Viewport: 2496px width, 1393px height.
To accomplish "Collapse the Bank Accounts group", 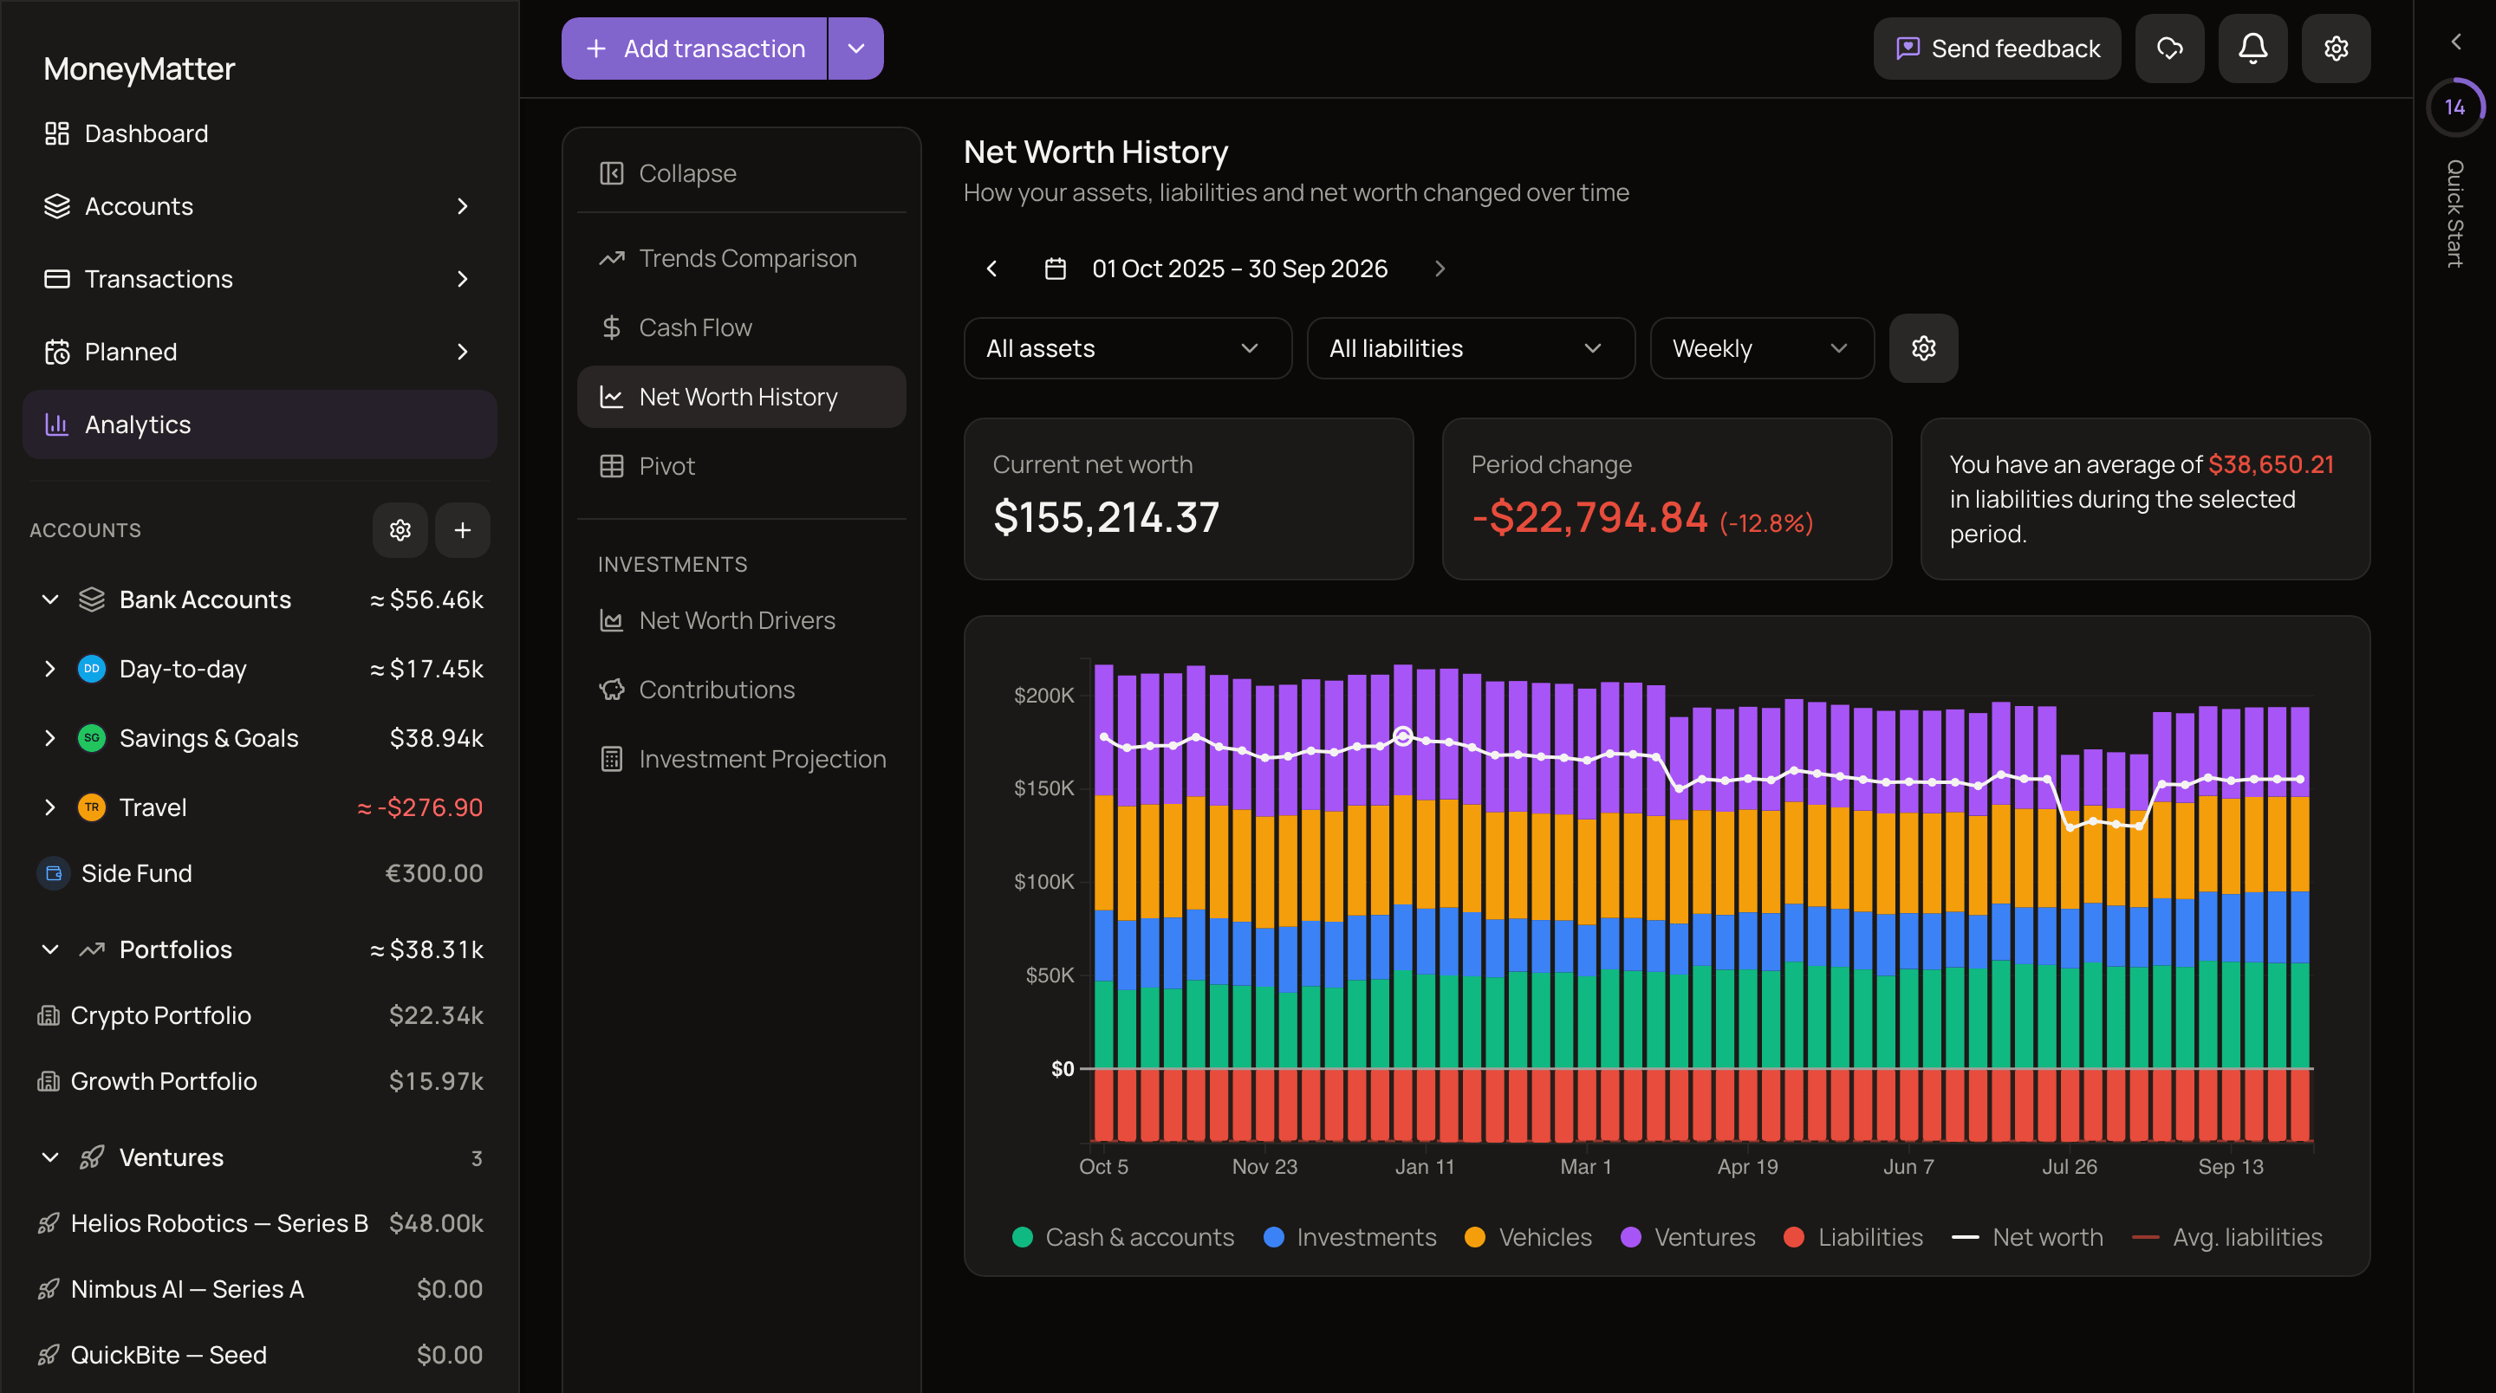I will (x=50, y=599).
